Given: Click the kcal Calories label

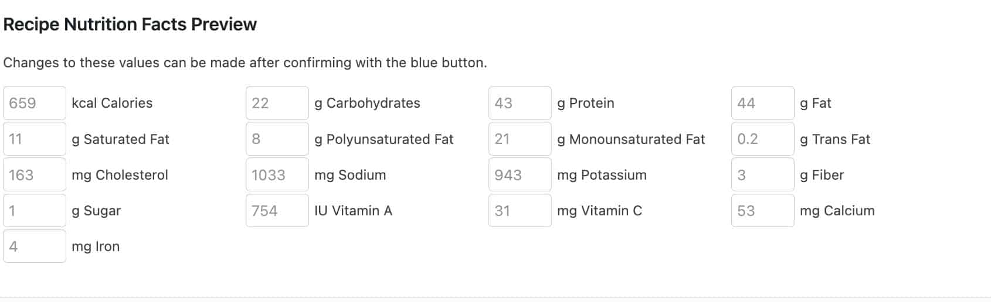Looking at the screenshot, I should tap(112, 103).
